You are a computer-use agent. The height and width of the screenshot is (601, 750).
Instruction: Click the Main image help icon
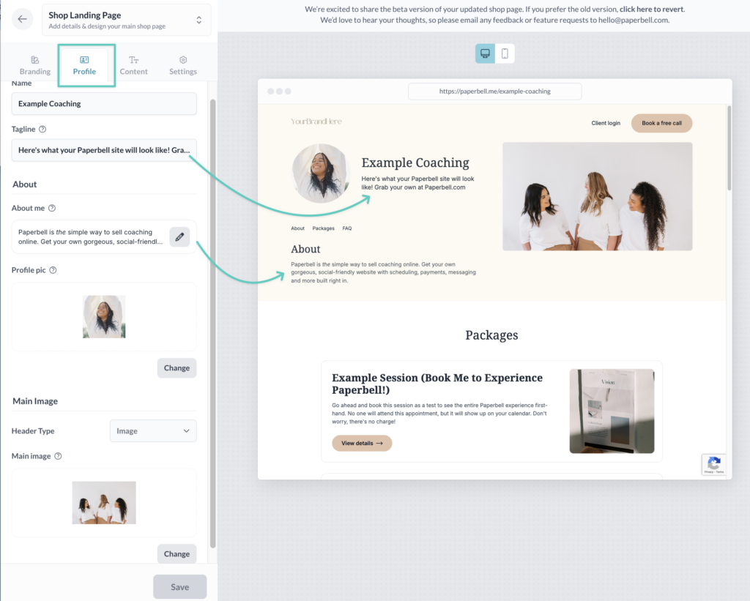(x=58, y=456)
